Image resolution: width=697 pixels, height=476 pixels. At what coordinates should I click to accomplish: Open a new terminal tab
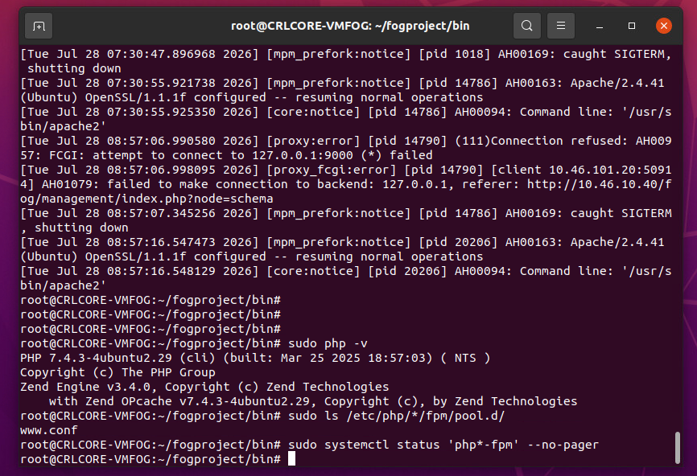pos(39,27)
